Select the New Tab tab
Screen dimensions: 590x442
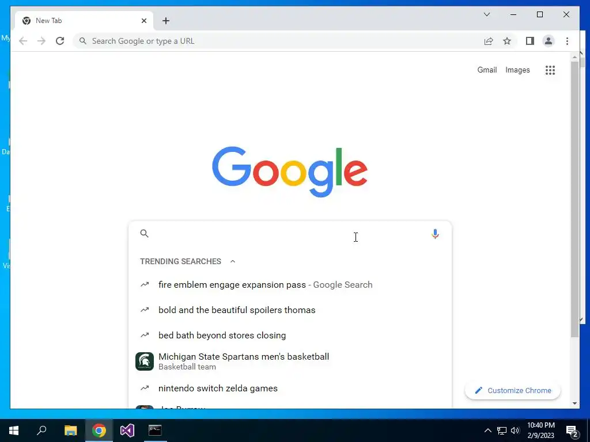(84, 21)
